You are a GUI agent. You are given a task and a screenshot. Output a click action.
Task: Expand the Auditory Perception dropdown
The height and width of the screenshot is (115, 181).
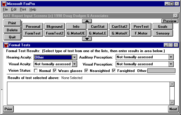point(171,57)
